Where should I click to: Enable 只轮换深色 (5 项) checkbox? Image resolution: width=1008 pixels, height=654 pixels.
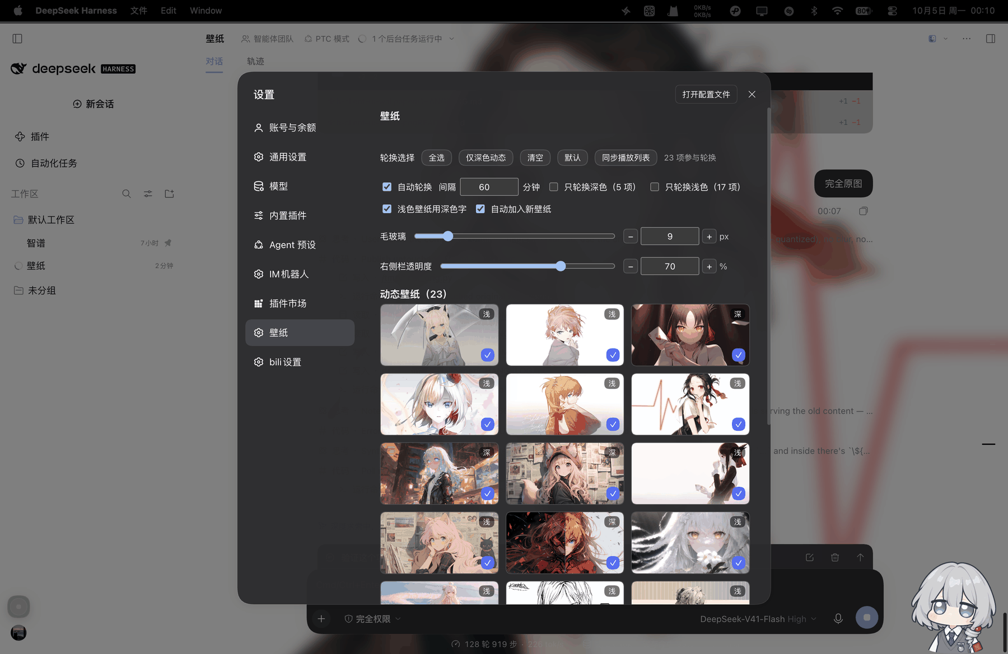554,187
